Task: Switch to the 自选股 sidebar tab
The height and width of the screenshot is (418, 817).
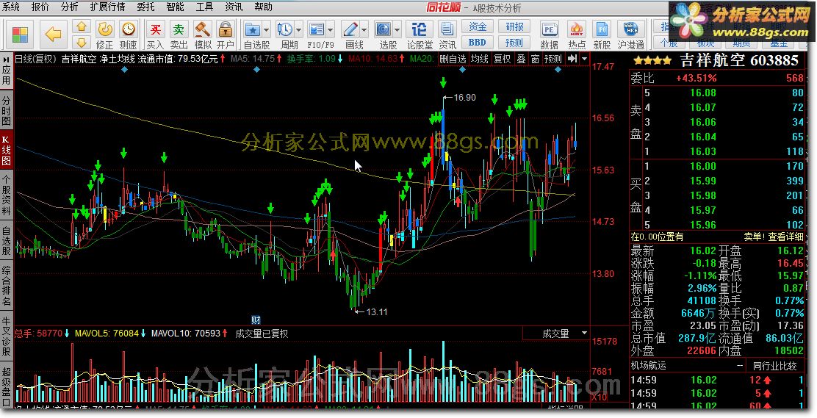Action: tap(7, 241)
